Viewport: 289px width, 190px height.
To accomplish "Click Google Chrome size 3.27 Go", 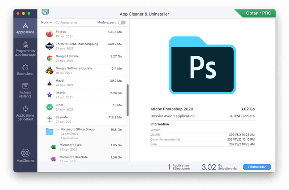I will click(116, 56).
